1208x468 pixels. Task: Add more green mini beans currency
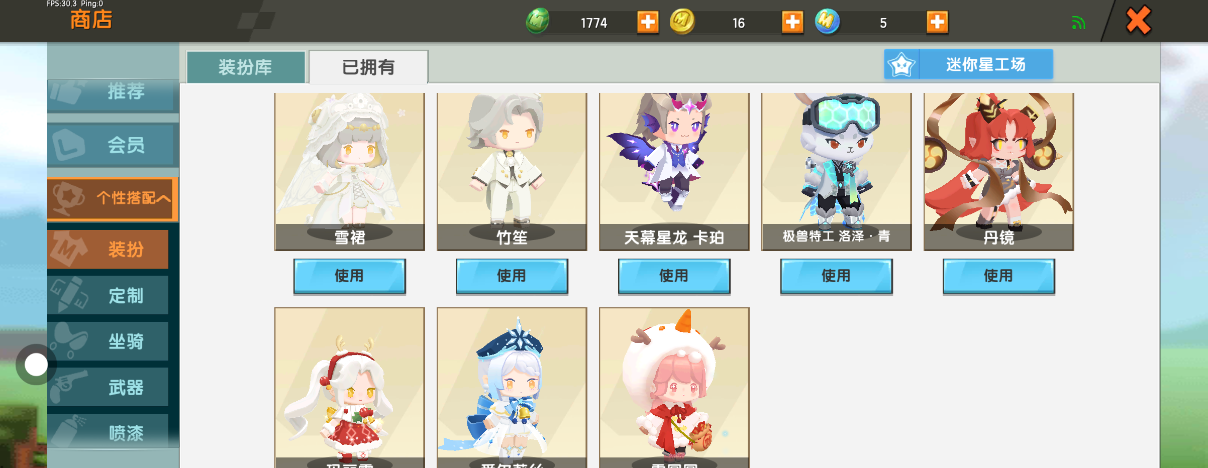coord(648,22)
